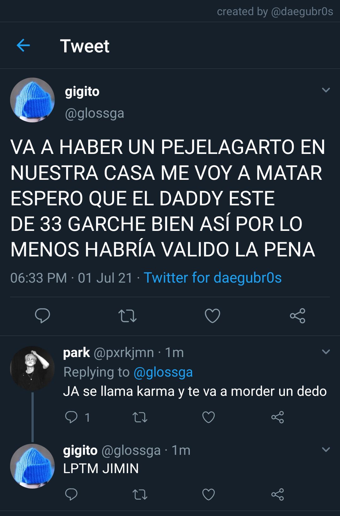The width and height of the screenshot is (340, 516).
Task: Open options chevron on gigito's reply
Action: pos(326,449)
